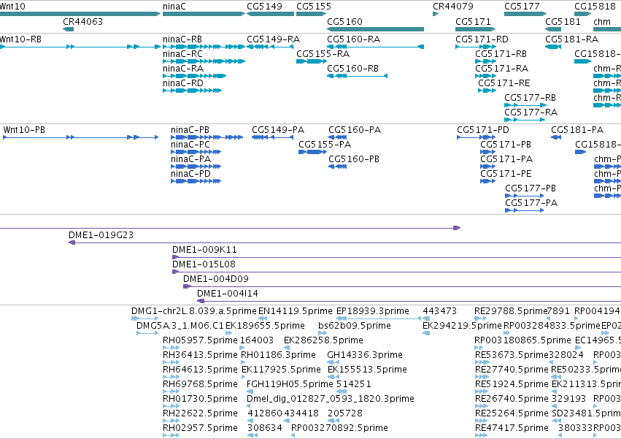
Task: Select EST EN14119.5prime
Action: [296, 312]
